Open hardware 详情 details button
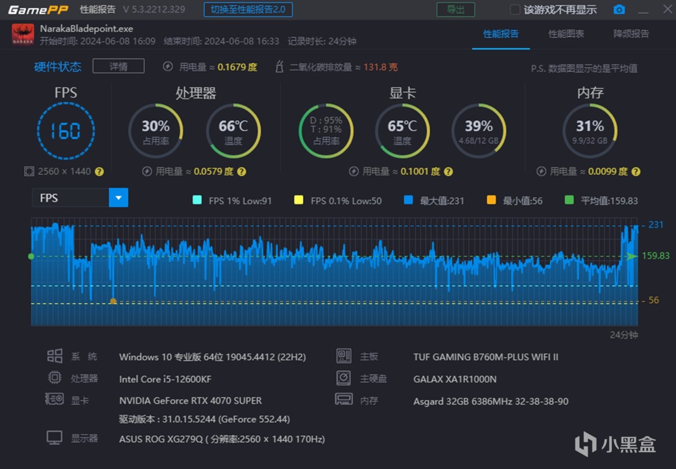 [x=118, y=66]
